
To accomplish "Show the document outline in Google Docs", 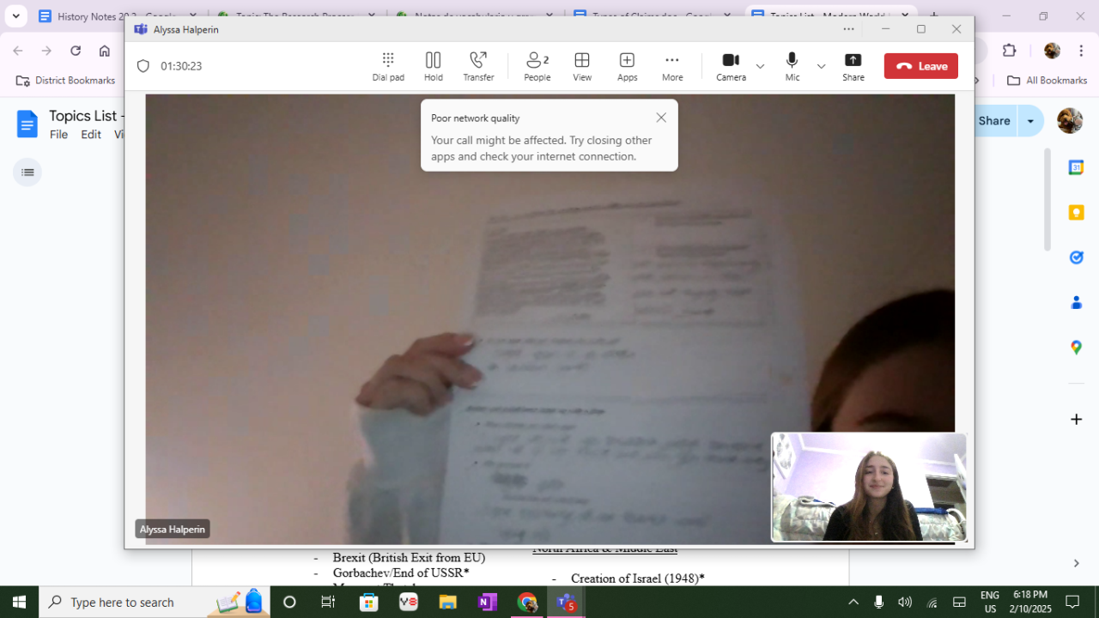I will (27, 173).
